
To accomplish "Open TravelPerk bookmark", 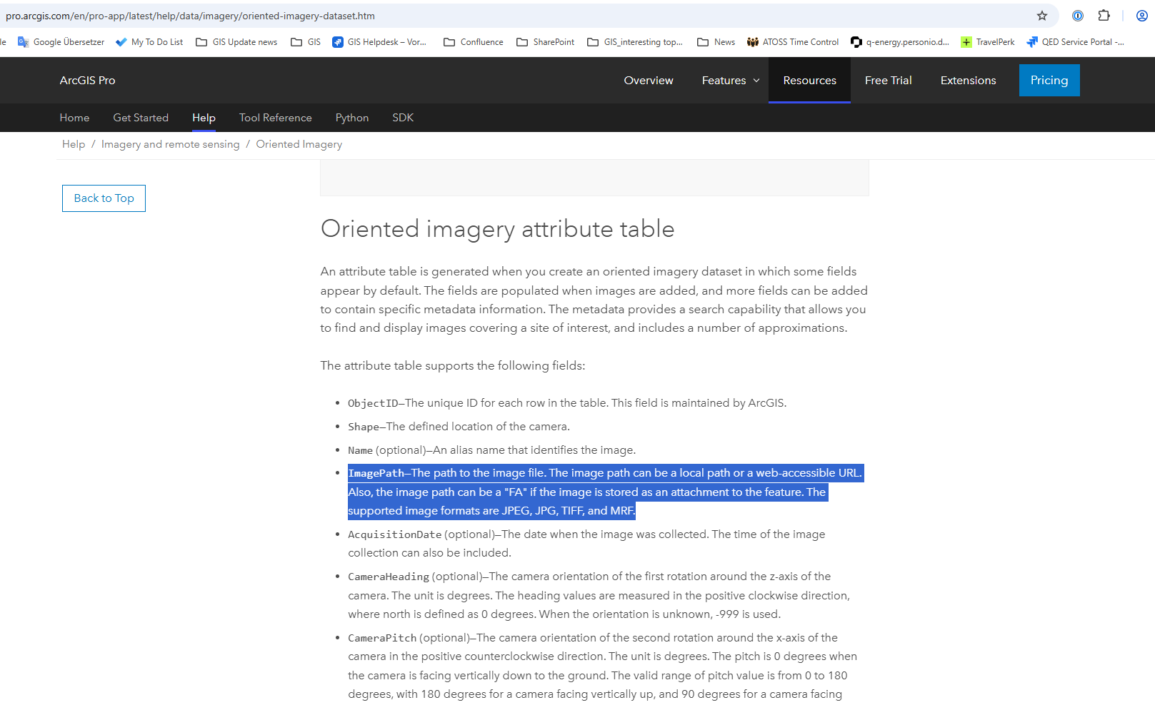I will coord(988,42).
